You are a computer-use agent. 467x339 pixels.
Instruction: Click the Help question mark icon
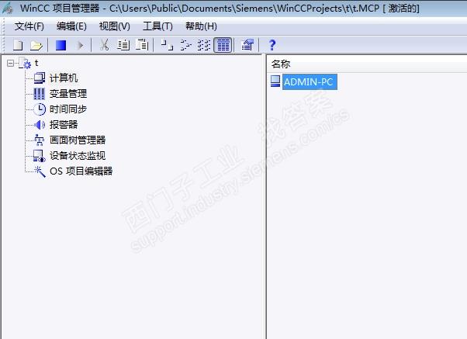tap(272, 45)
